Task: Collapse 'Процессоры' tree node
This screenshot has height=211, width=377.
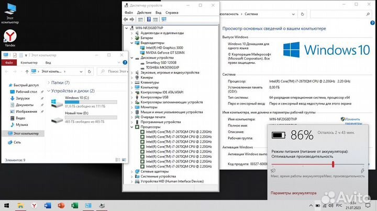Action: 132,127
